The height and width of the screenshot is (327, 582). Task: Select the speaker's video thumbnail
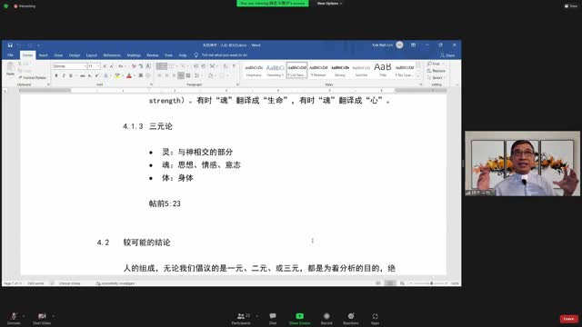522,163
